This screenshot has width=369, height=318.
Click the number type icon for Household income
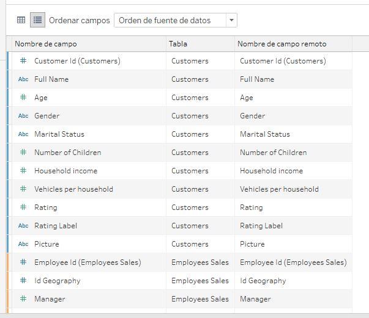(x=23, y=171)
